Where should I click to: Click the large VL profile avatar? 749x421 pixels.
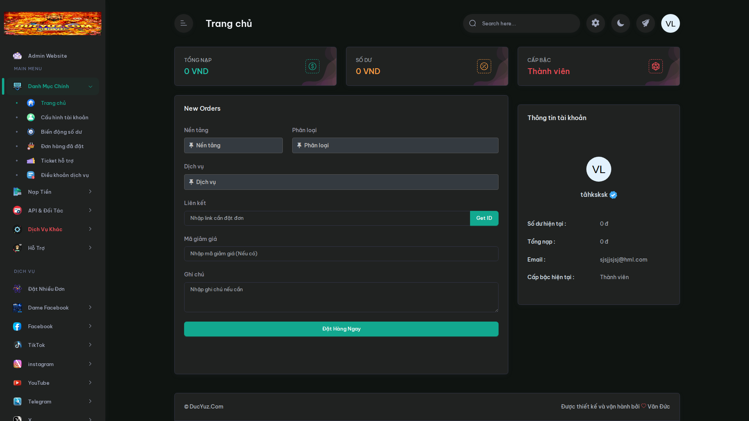coord(598,169)
